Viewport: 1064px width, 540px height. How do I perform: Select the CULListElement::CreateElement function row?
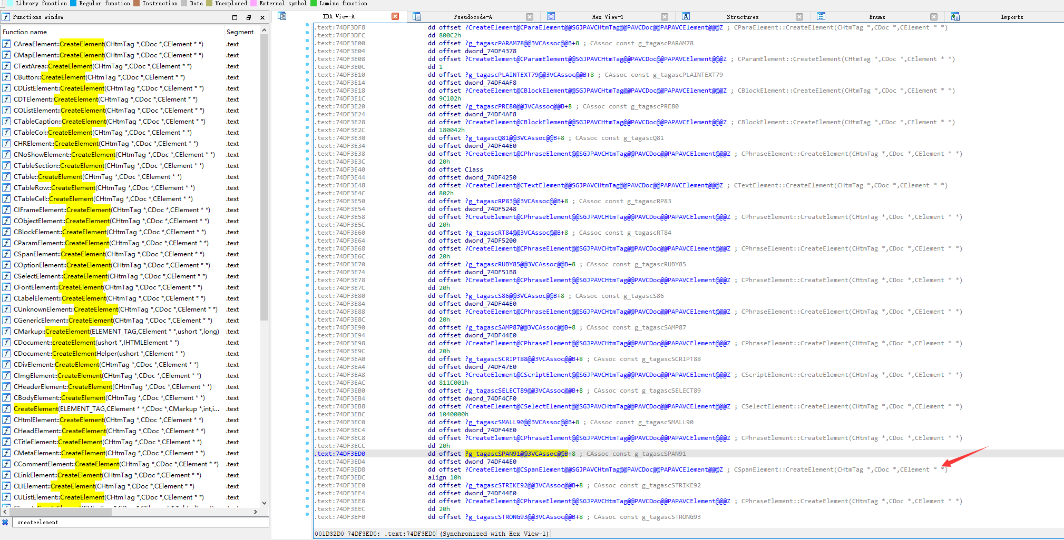pyautogui.click(x=130, y=497)
